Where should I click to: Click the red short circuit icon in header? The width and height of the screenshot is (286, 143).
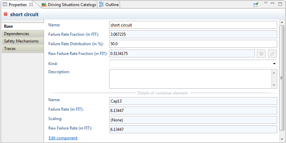coord(5,15)
